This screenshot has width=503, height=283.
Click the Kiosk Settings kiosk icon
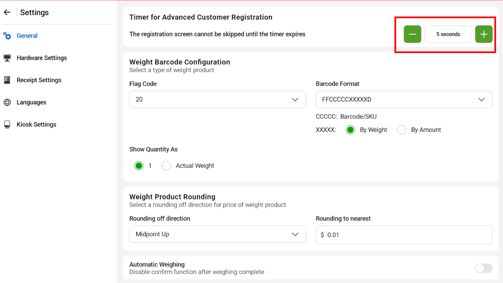pyautogui.click(x=7, y=125)
